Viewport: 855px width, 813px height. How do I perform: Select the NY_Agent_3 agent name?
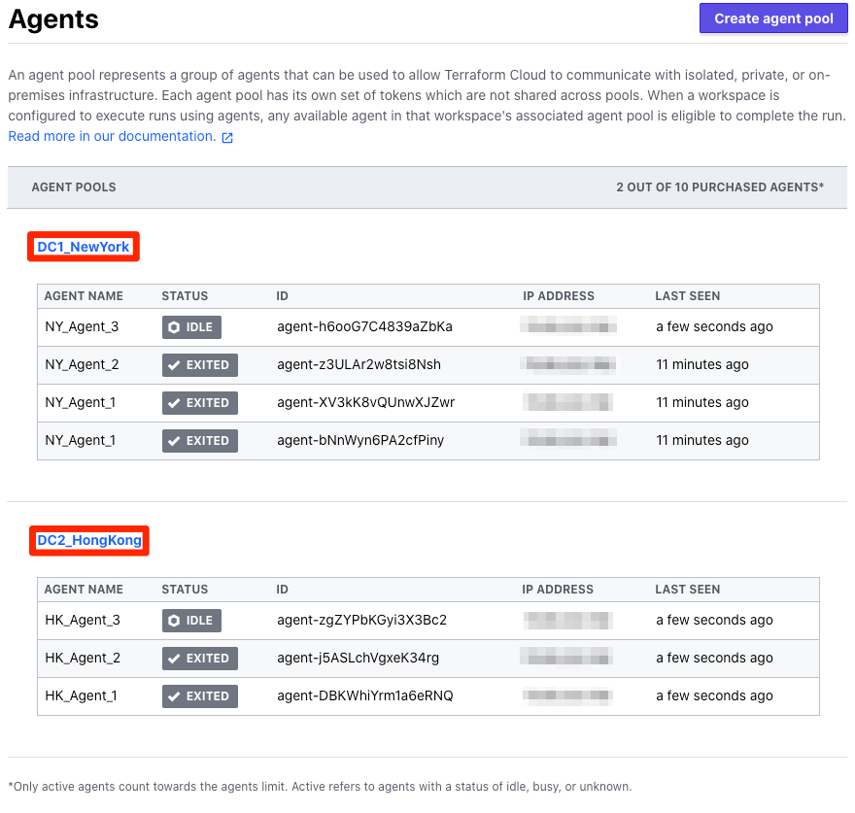click(x=82, y=327)
